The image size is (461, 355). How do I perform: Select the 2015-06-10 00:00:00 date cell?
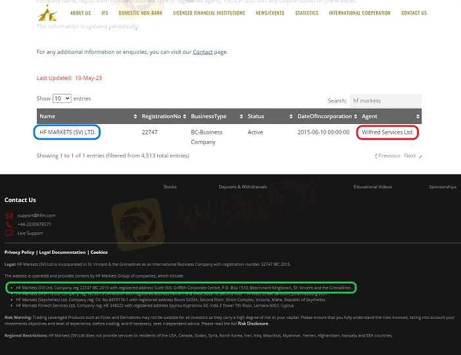(324, 133)
